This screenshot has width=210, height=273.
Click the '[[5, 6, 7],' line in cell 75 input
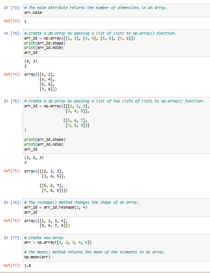[75, 120]
